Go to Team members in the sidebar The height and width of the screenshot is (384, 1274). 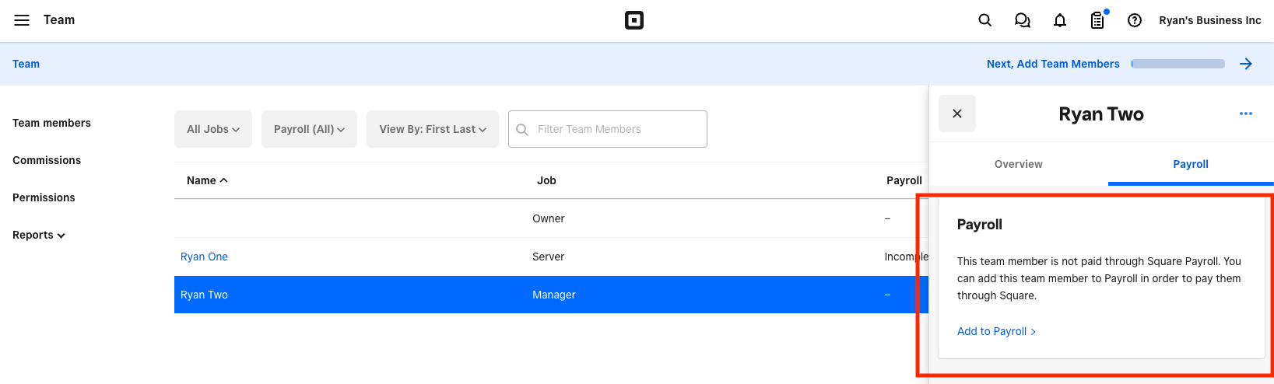51,123
